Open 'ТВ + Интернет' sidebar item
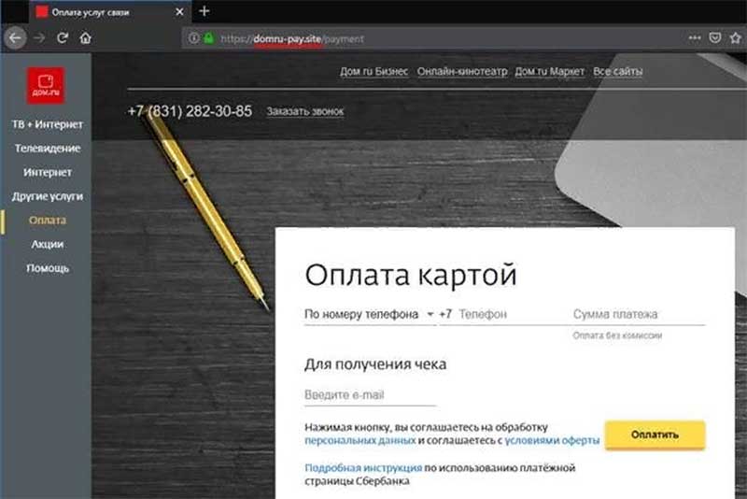The height and width of the screenshot is (499, 747). [x=48, y=124]
